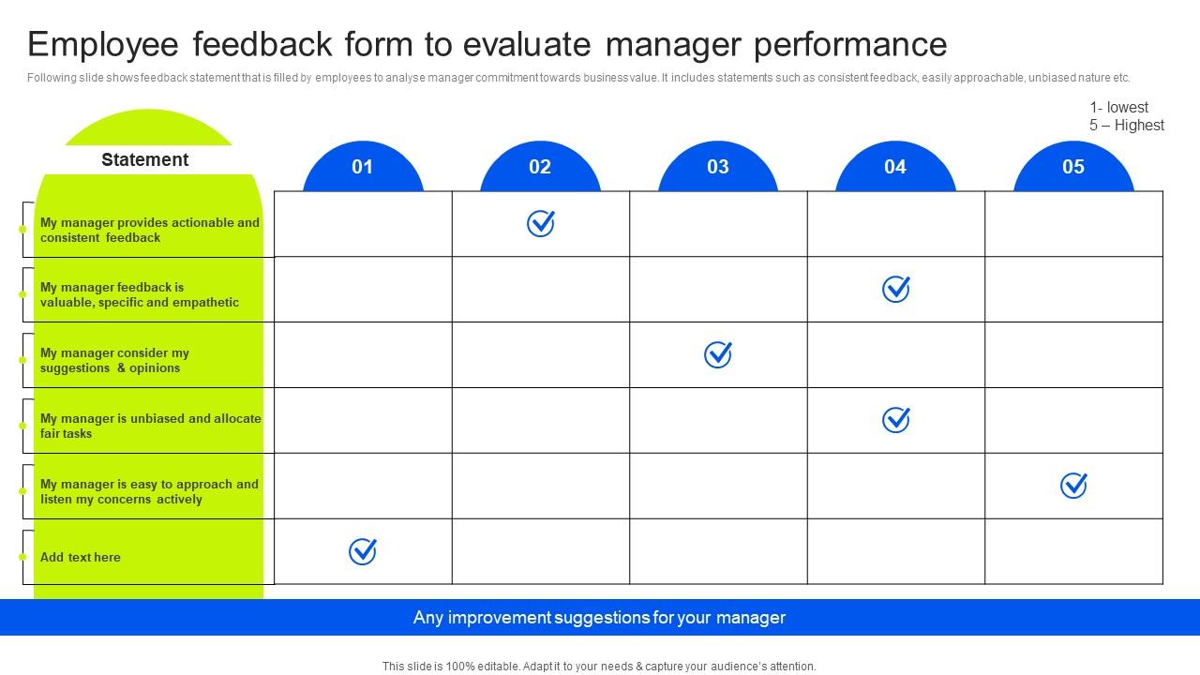Screen dimensions: 1200x675
Task: Select the 02 rating column header
Action: [x=540, y=167]
